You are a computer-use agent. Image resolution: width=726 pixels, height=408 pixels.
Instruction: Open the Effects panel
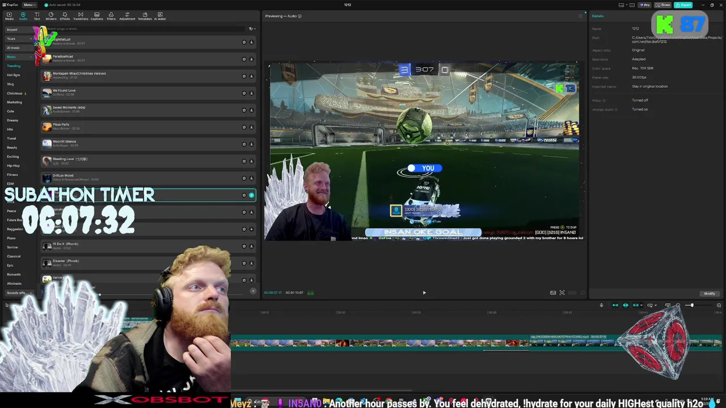[x=65, y=16]
